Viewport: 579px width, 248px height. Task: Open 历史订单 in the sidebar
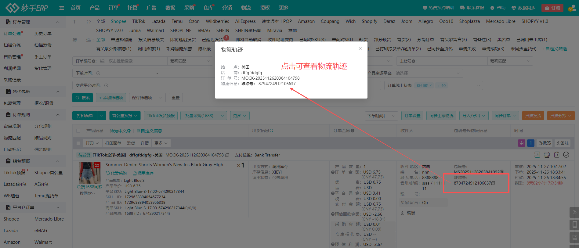point(43,34)
